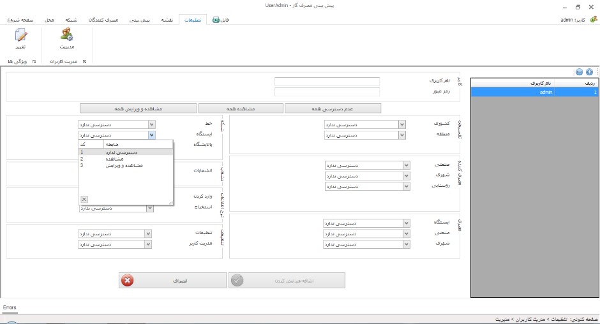Expand the روستایی access dropdown
Screen dimensions: 600x324
(407, 186)
